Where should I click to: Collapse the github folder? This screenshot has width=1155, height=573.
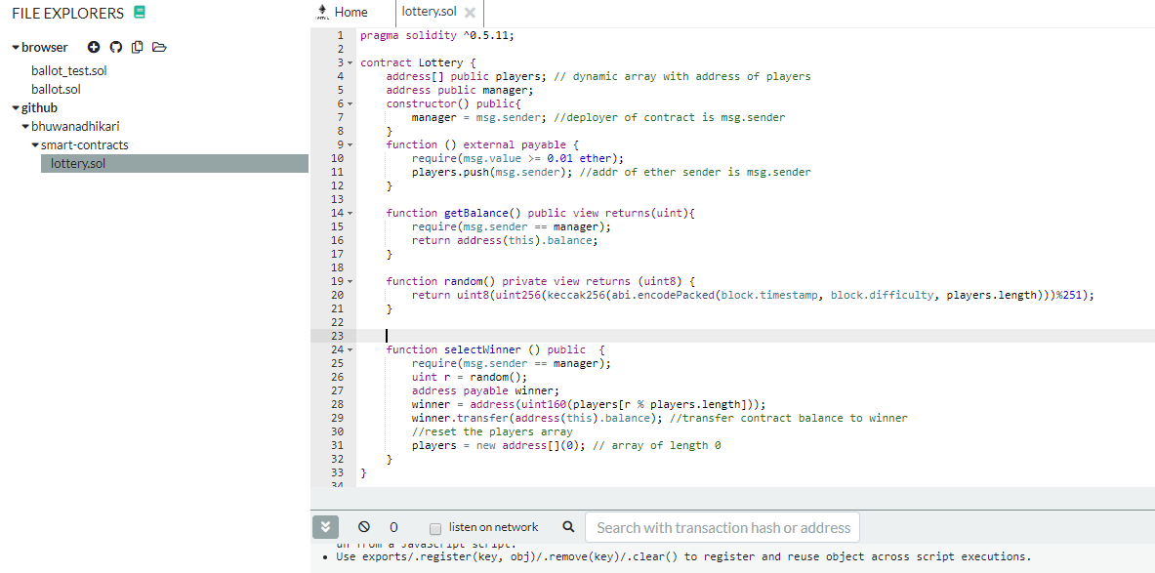pyautogui.click(x=16, y=107)
